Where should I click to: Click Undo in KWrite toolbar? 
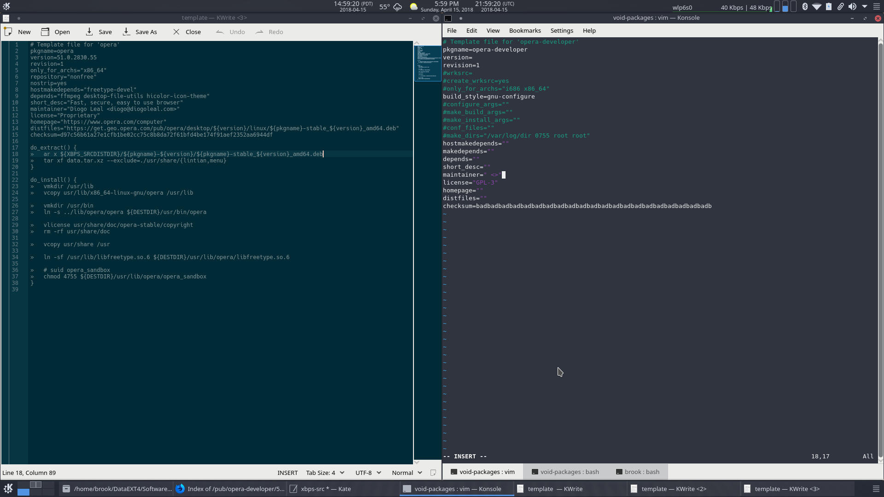tap(230, 32)
